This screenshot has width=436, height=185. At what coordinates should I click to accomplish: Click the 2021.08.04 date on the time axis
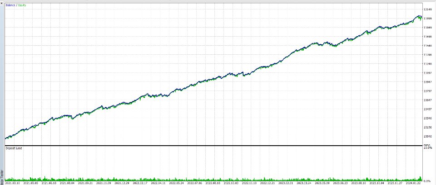coord(67,183)
